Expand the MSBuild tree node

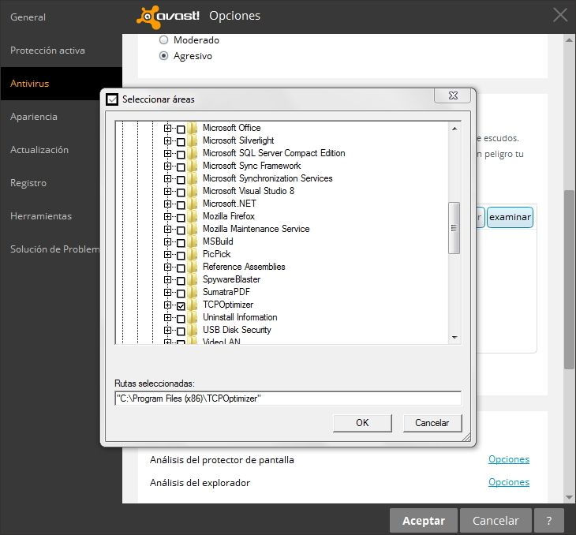pos(167,241)
